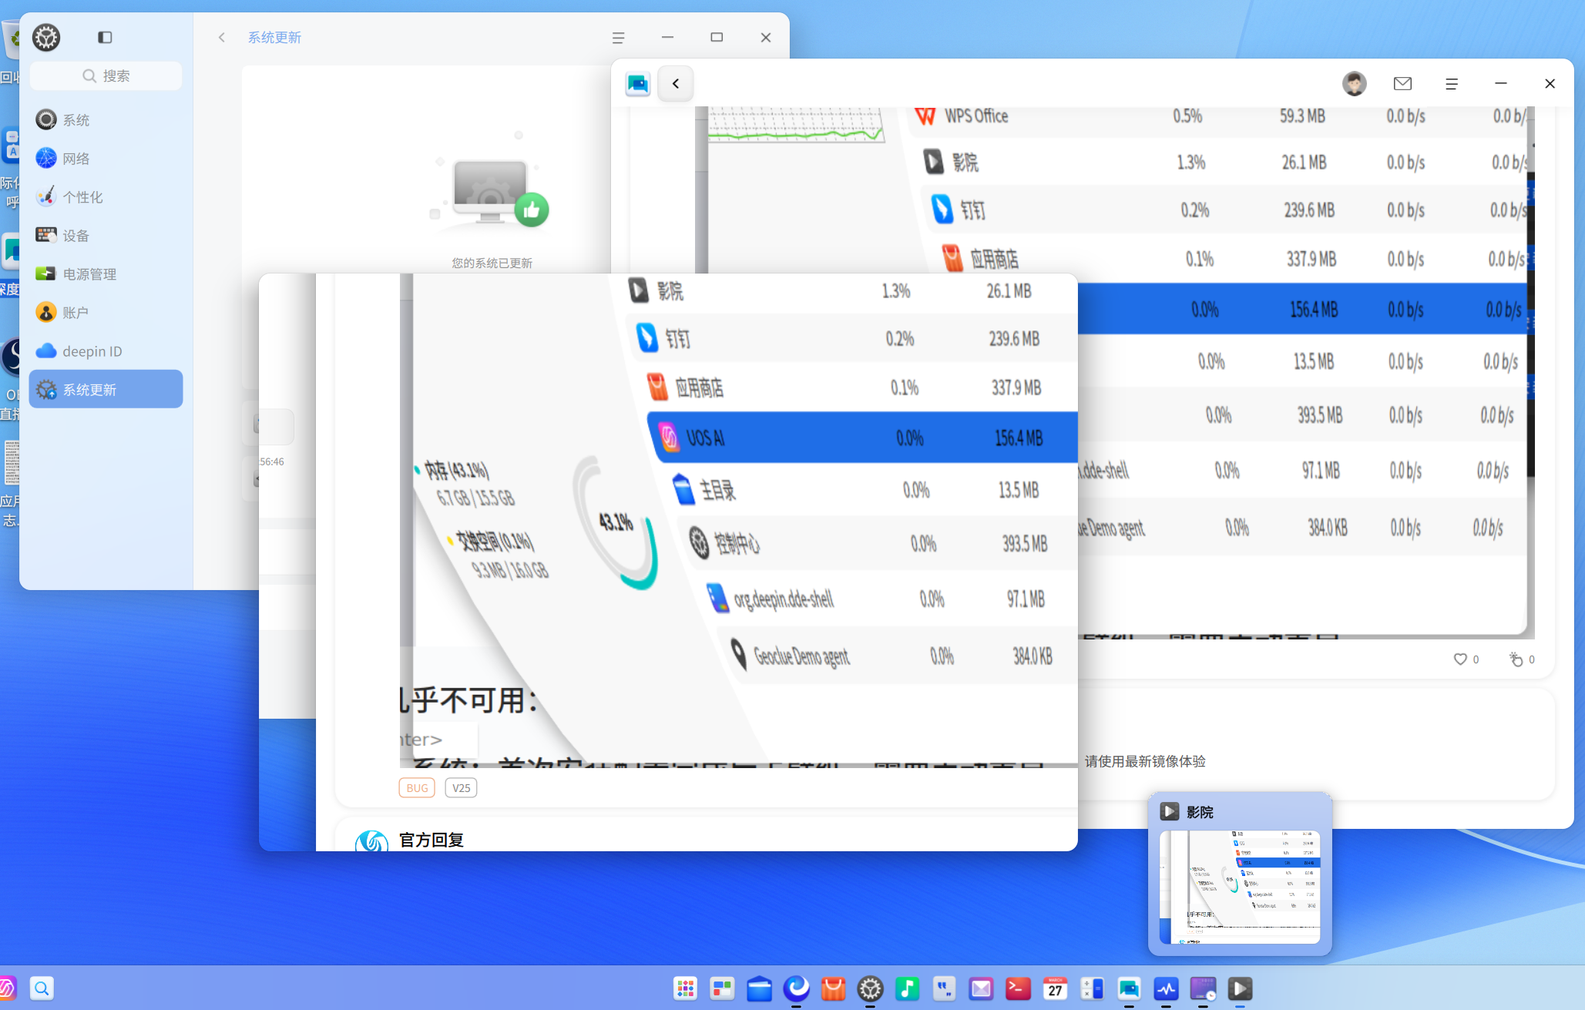
Task: Click forum app back arrow button
Action: point(676,83)
